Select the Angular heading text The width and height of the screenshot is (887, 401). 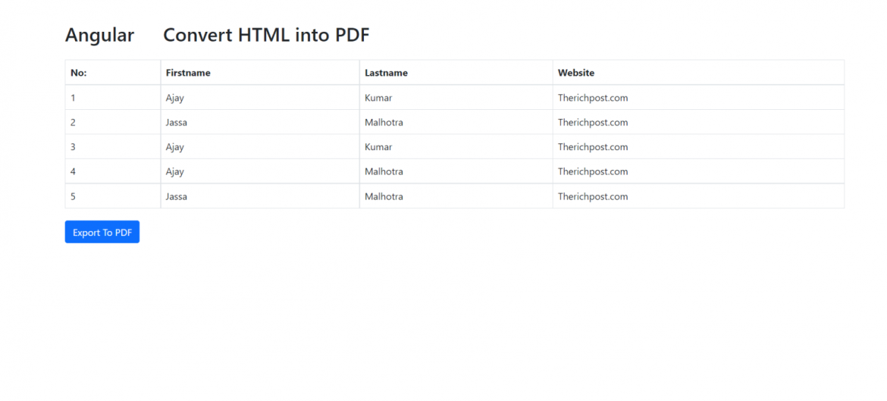99,35
